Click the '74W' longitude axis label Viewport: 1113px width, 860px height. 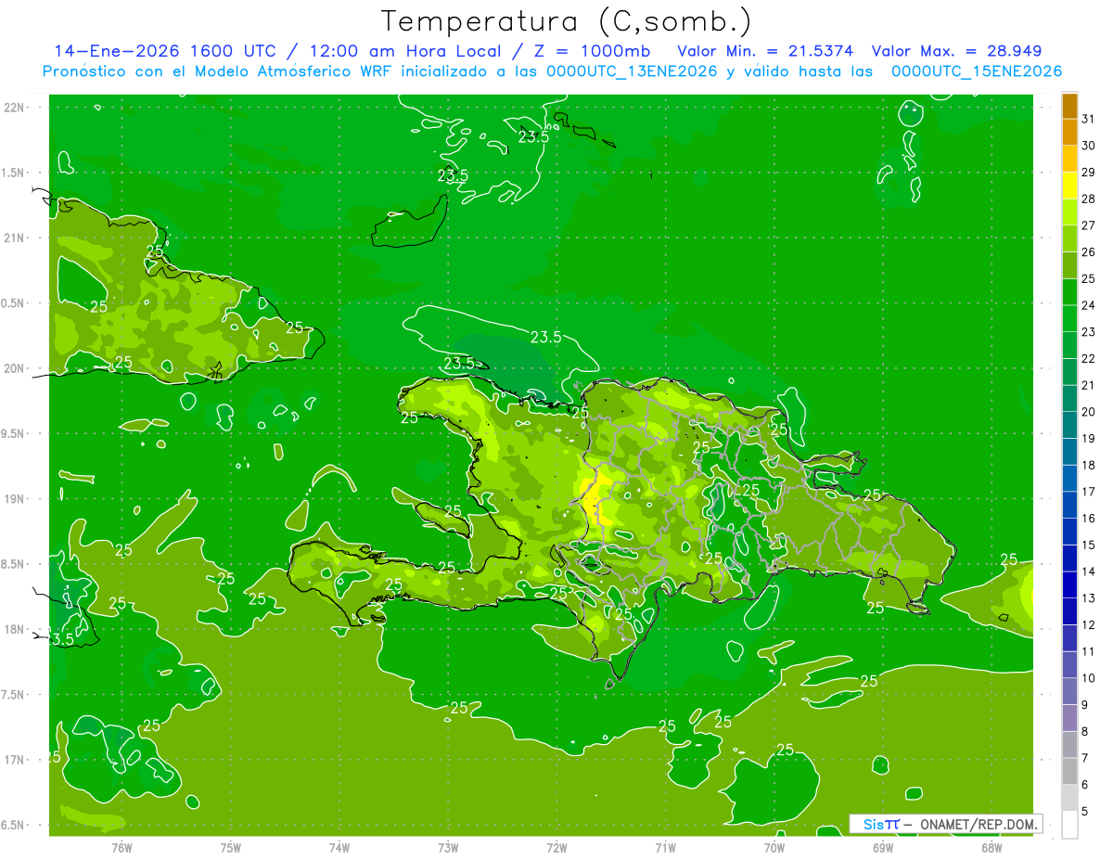coord(339,848)
